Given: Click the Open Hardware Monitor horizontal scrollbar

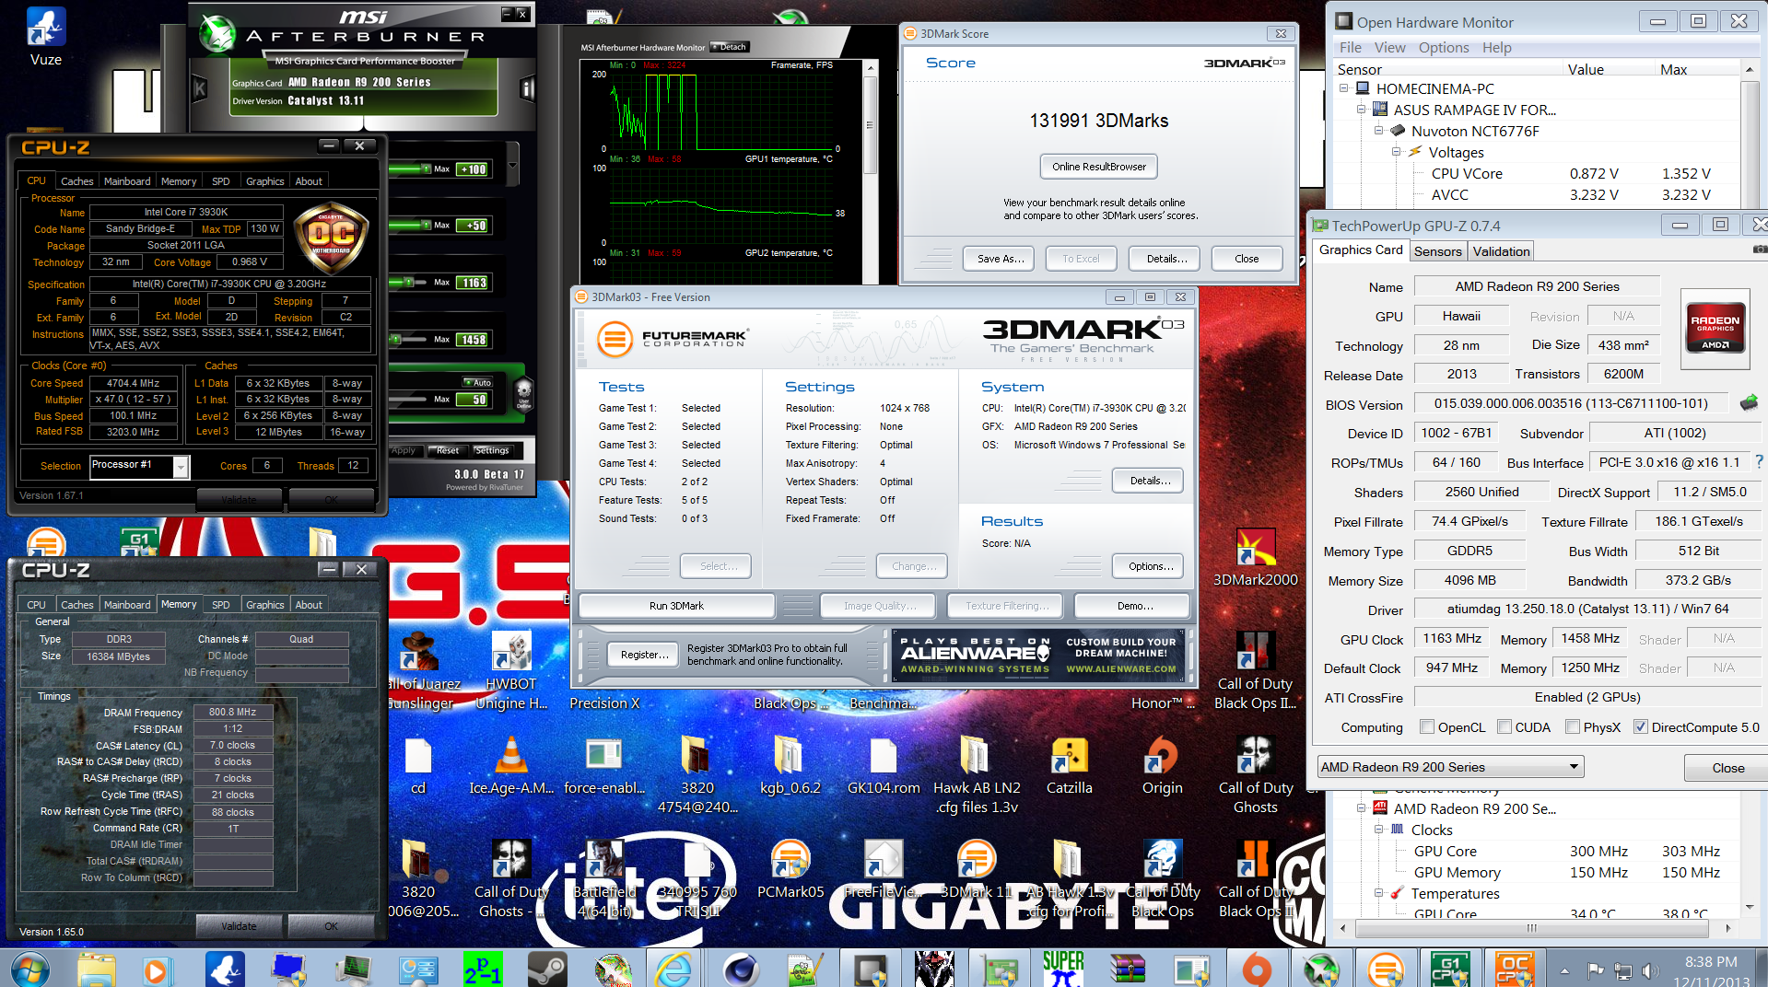Looking at the screenshot, I should 1532,928.
